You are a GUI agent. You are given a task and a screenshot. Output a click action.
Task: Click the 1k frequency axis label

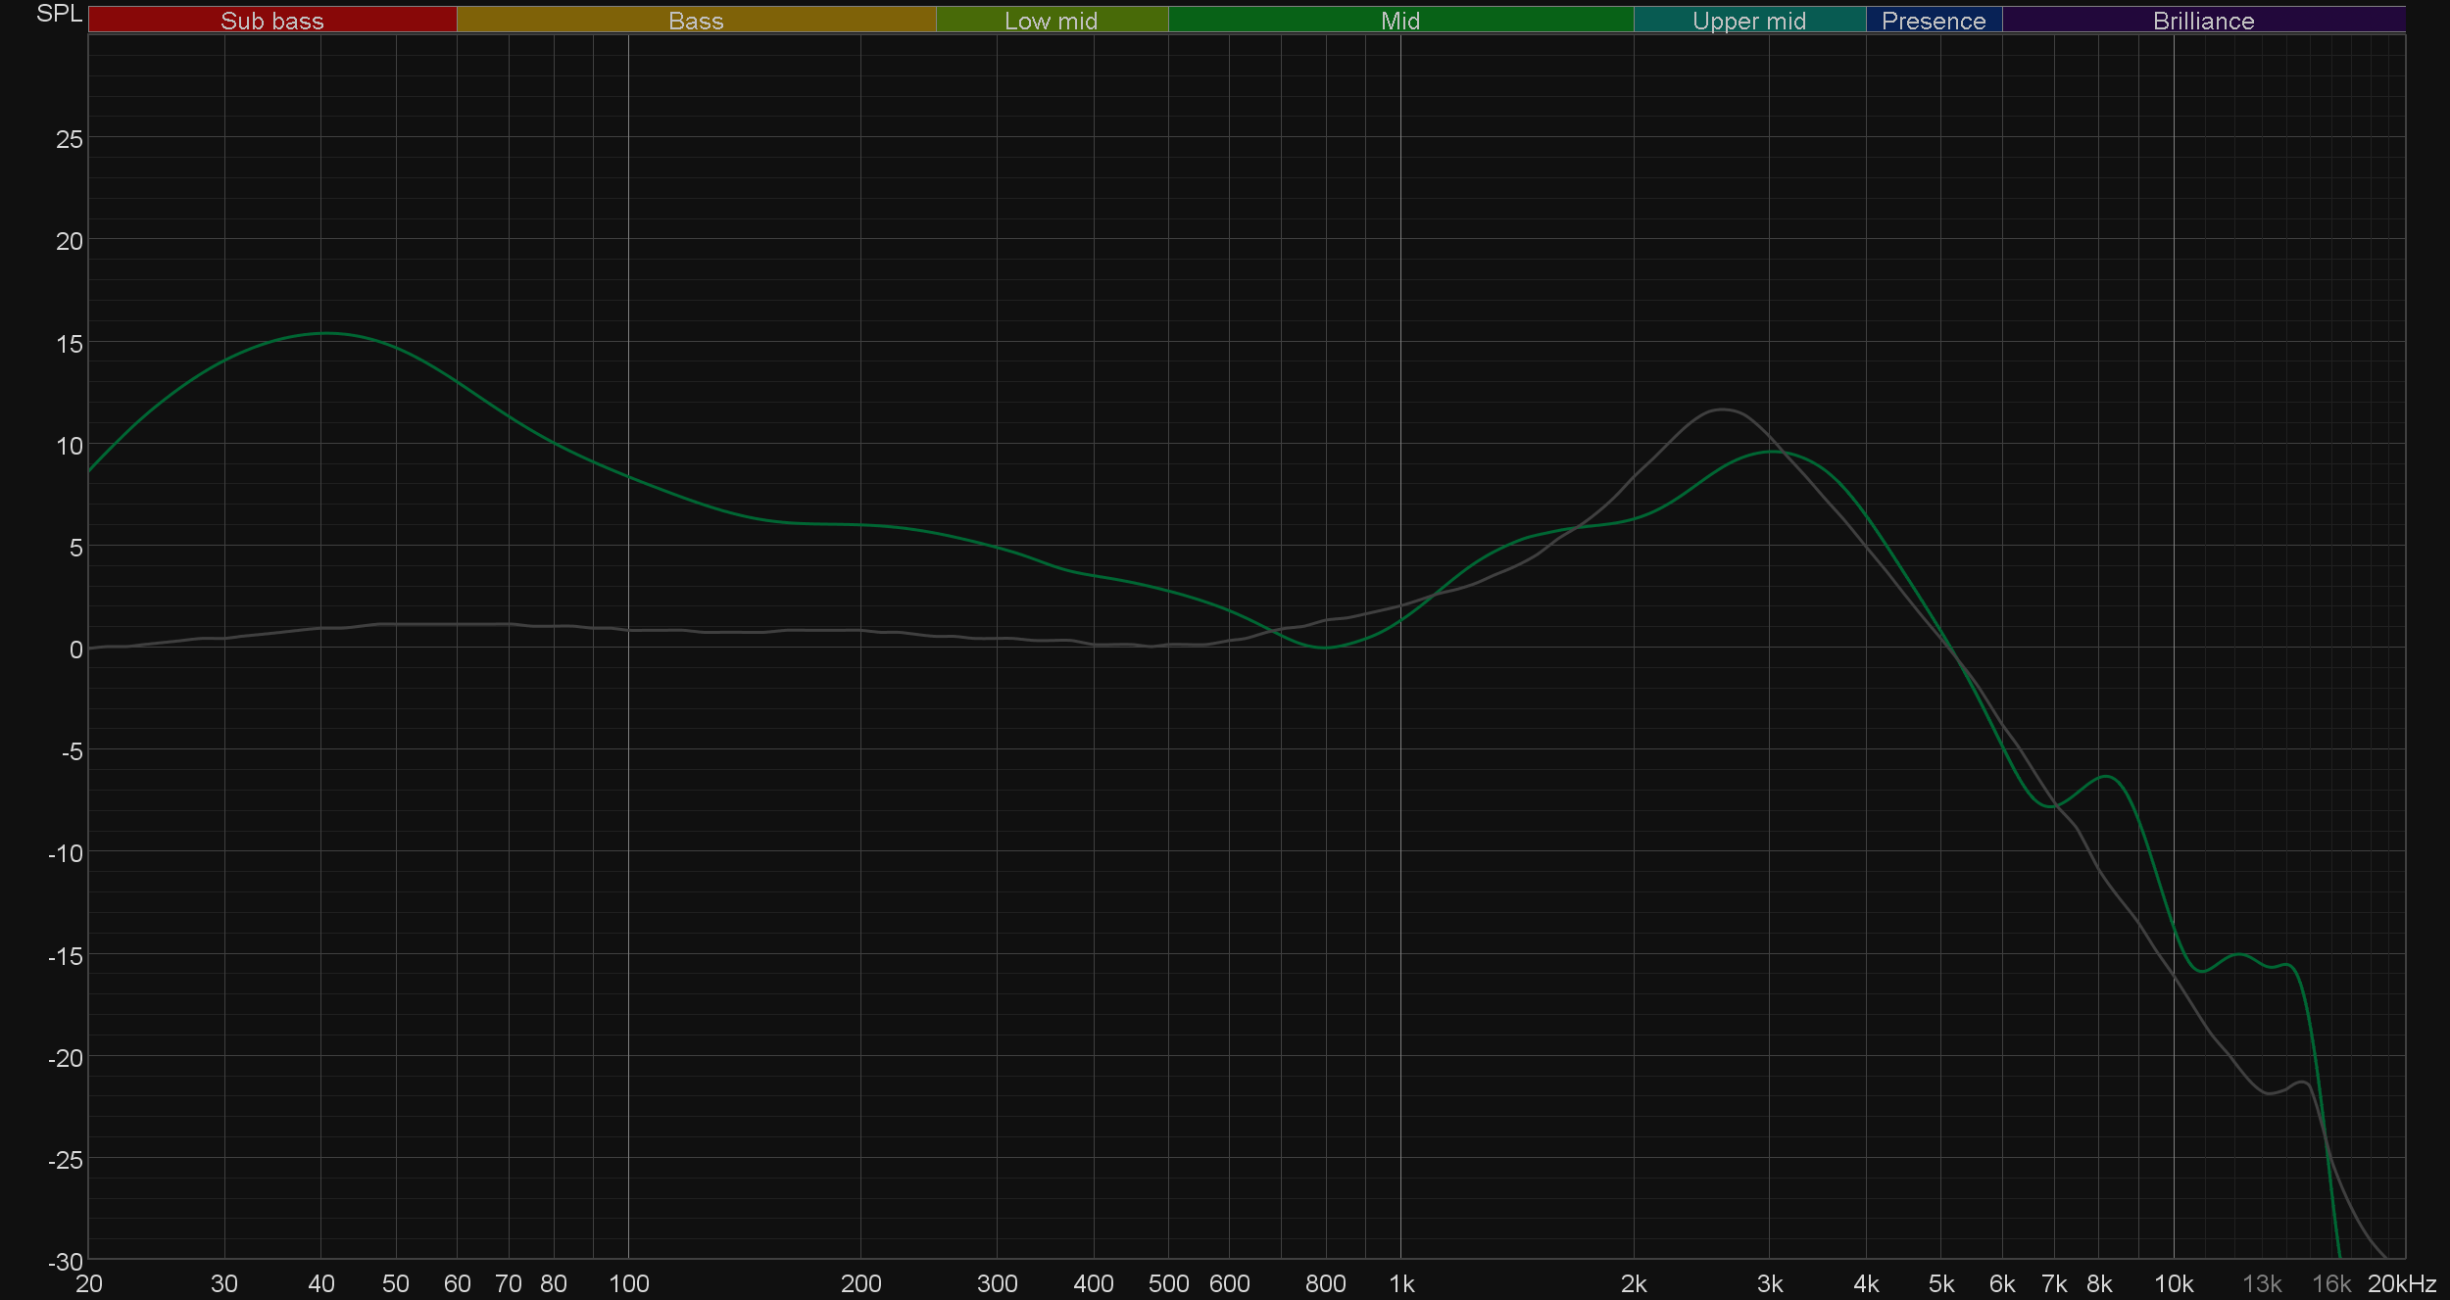pos(1401,1283)
